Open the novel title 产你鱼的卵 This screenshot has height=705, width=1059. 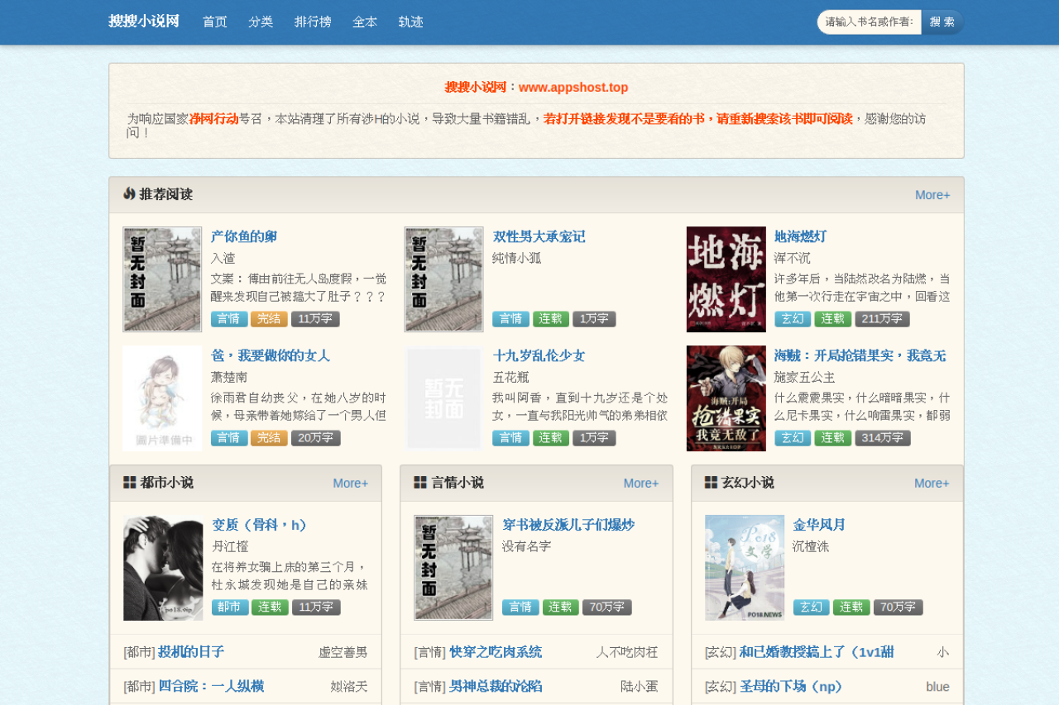pyautogui.click(x=244, y=237)
